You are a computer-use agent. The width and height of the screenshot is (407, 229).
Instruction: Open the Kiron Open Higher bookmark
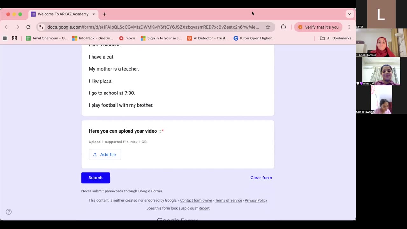(254, 38)
